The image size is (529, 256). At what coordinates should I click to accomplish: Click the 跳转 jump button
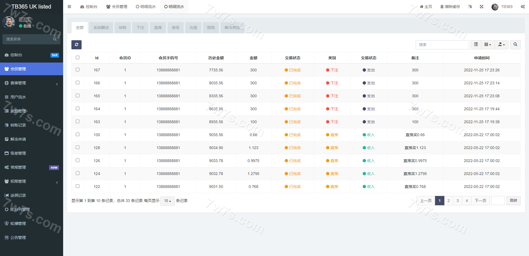pos(513,201)
